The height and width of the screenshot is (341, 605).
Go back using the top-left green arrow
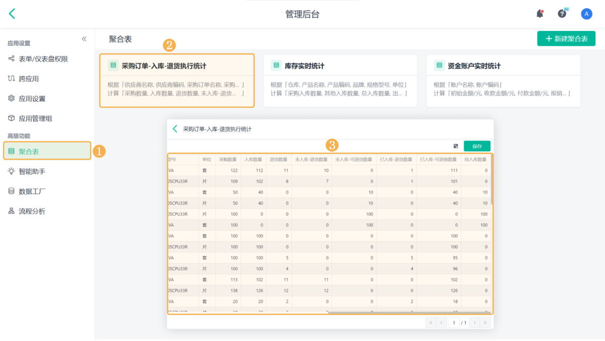click(x=12, y=14)
